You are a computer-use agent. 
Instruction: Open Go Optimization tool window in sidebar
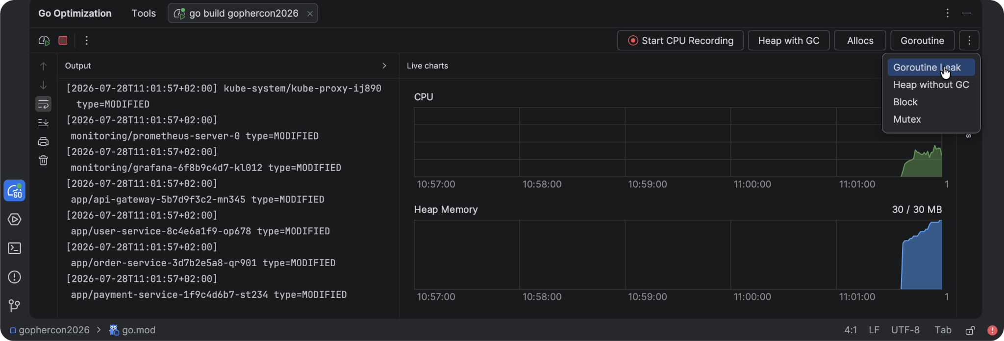click(15, 191)
